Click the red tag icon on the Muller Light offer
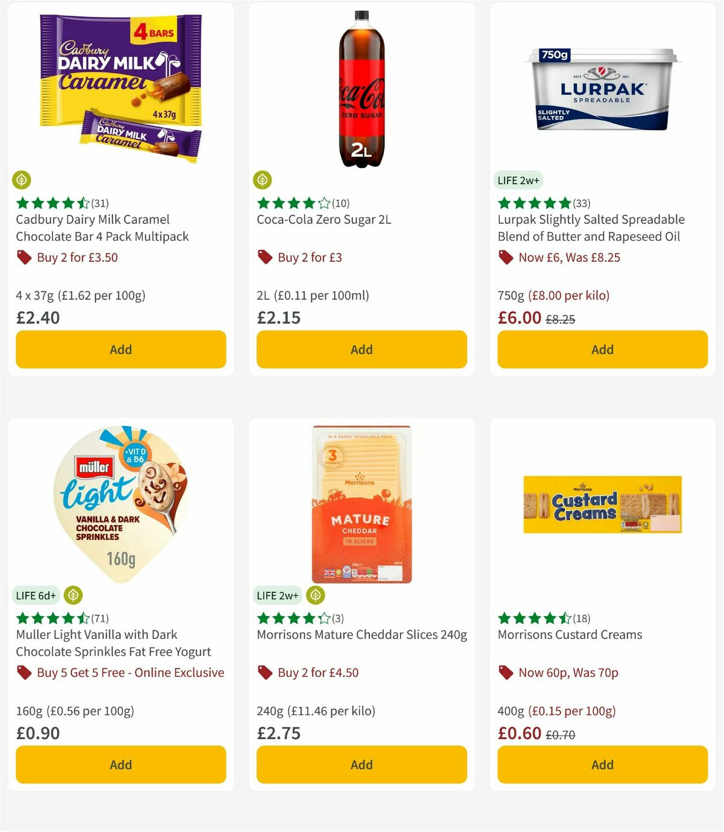This screenshot has width=724, height=832. (24, 672)
